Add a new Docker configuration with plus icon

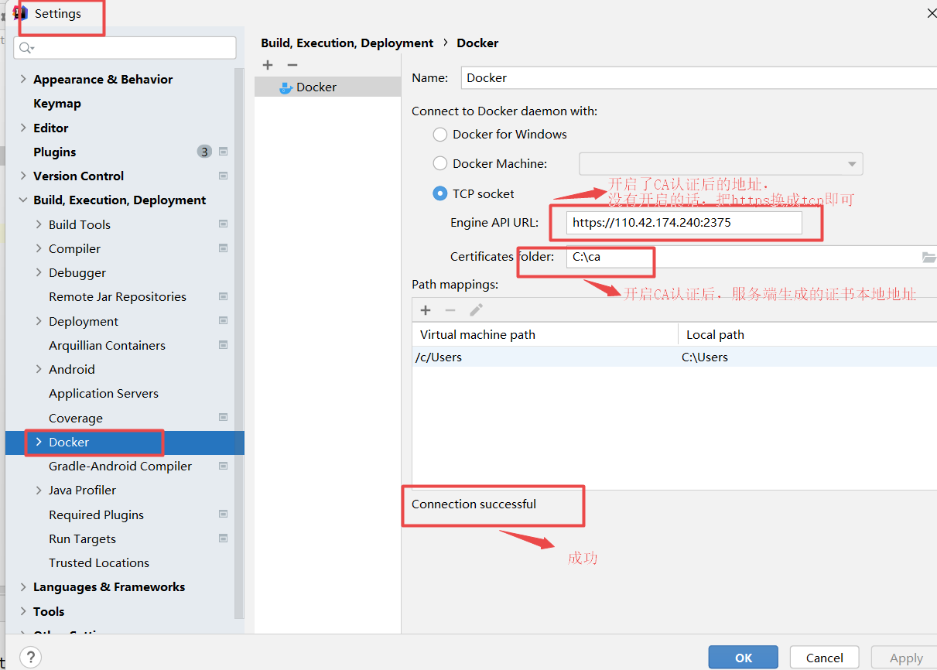(x=268, y=65)
